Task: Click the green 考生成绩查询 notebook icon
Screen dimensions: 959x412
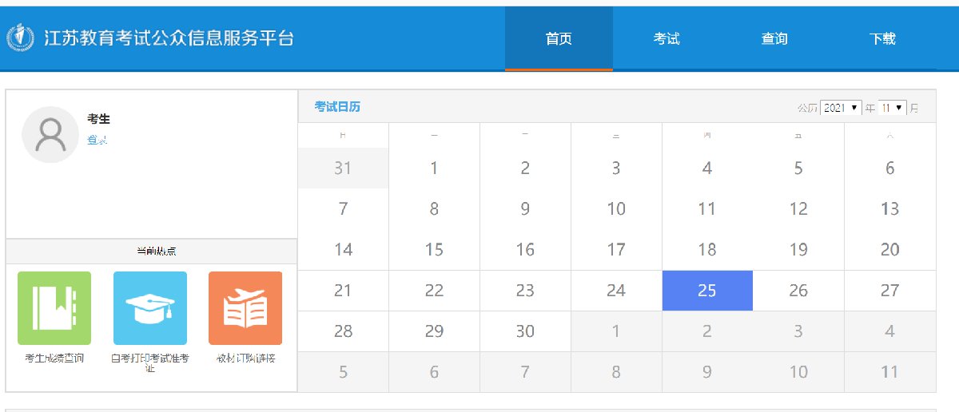Action: pyautogui.click(x=54, y=308)
